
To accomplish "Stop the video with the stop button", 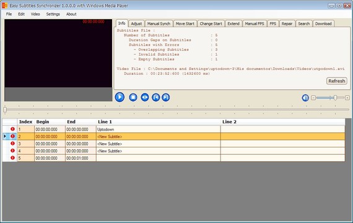I will tap(133, 97).
